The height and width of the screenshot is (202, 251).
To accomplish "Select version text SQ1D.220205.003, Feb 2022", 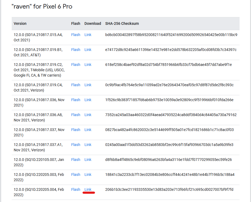I will [x=39, y=177].
